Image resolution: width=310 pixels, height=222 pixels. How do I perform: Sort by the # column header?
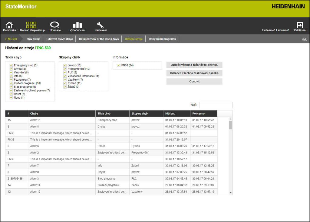(17, 113)
